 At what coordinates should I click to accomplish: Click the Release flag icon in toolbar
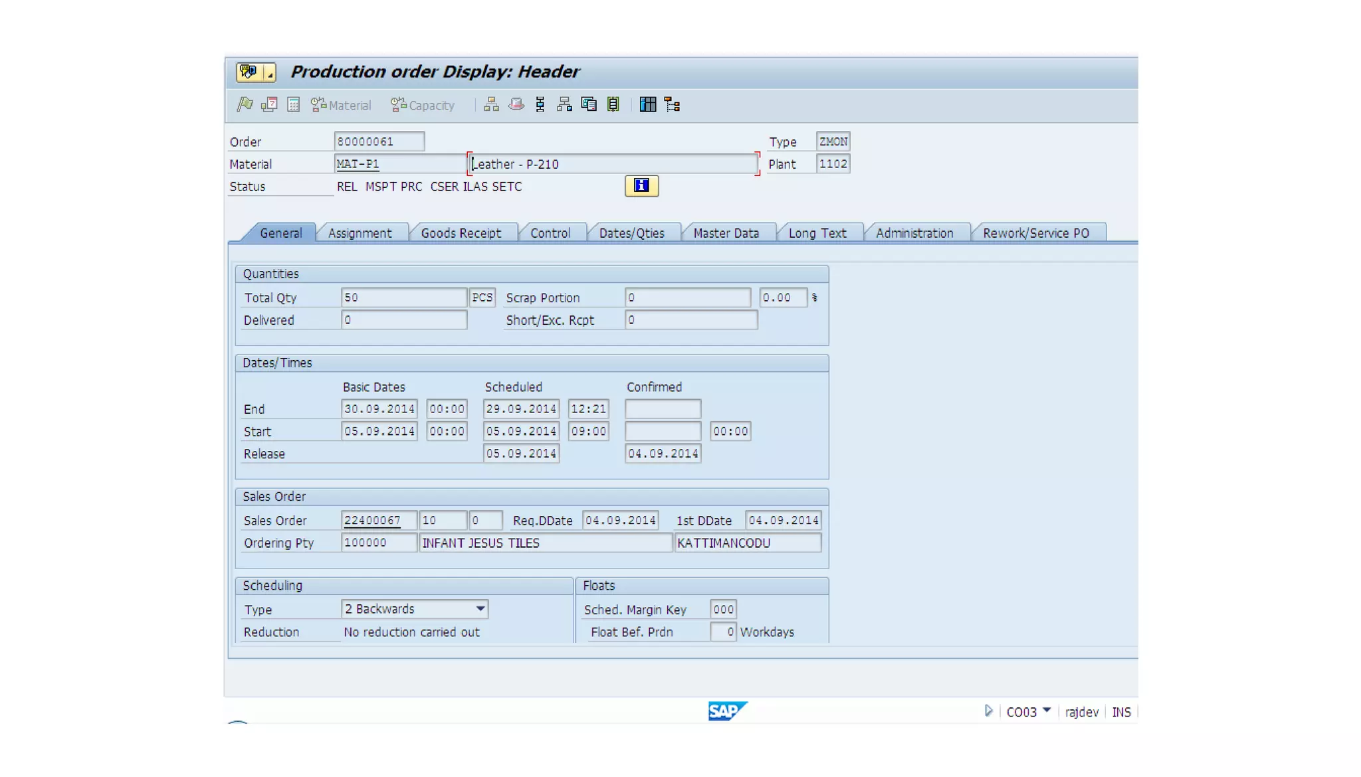pyautogui.click(x=245, y=105)
